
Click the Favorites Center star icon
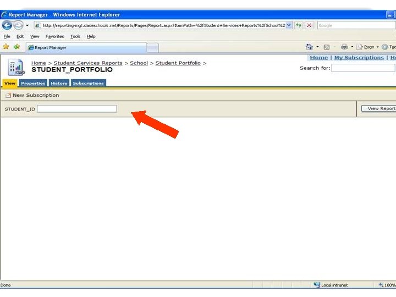(6, 47)
